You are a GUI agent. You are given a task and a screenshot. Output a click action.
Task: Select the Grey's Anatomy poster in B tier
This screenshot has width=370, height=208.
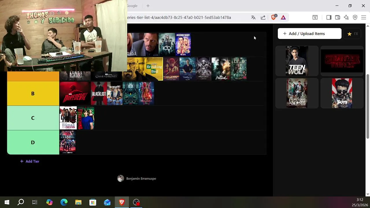coord(115,94)
